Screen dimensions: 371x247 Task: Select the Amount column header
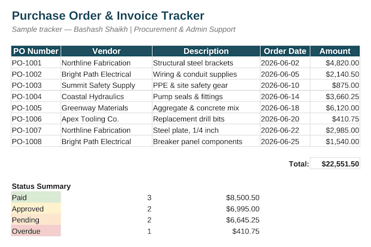(335, 51)
